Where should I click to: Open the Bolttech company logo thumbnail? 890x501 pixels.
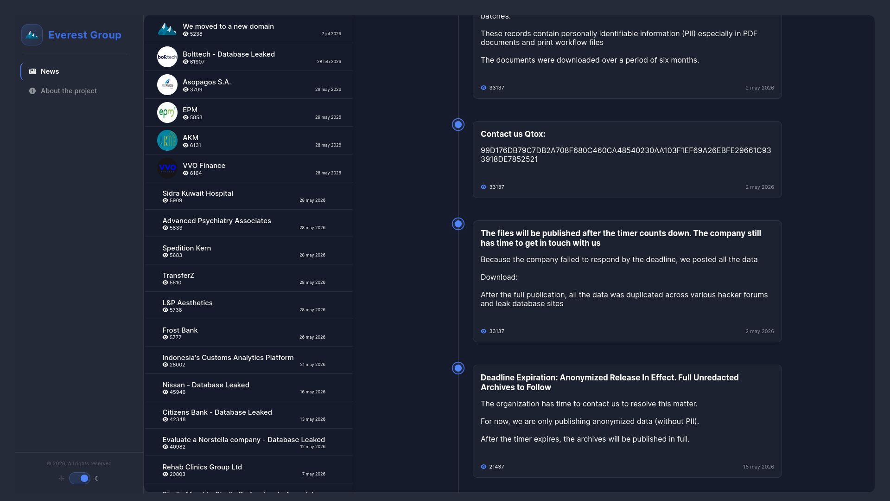tap(167, 57)
